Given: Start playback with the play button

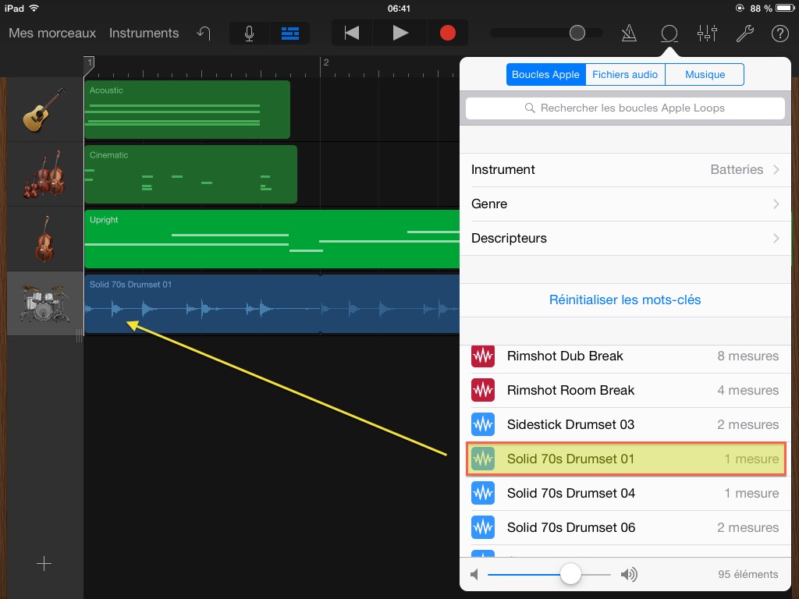Looking at the screenshot, I should point(400,33).
